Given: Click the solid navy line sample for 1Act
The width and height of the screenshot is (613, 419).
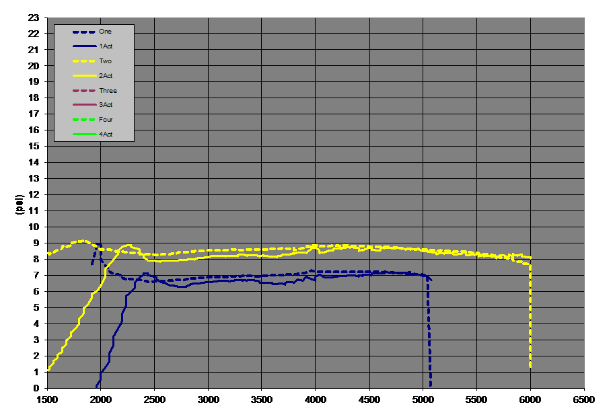Looking at the screenshot, I should (83, 46).
